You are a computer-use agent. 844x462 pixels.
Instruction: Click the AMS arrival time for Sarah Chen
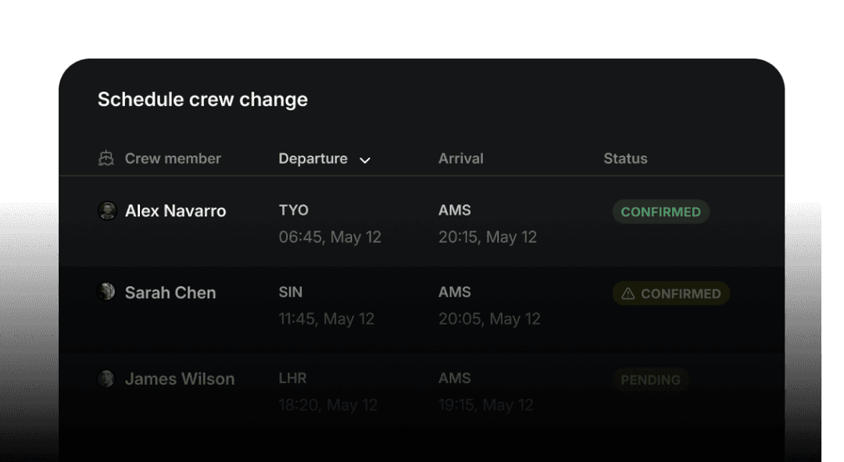(x=489, y=319)
